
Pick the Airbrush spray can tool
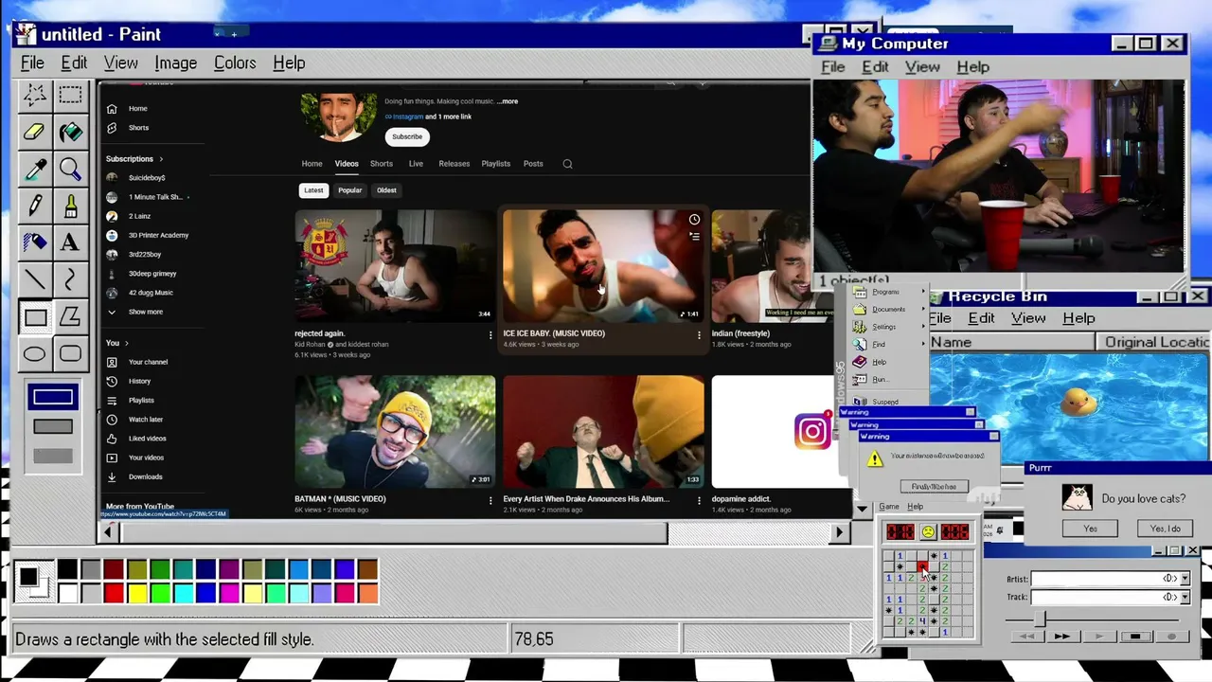(x=35, y=242)
